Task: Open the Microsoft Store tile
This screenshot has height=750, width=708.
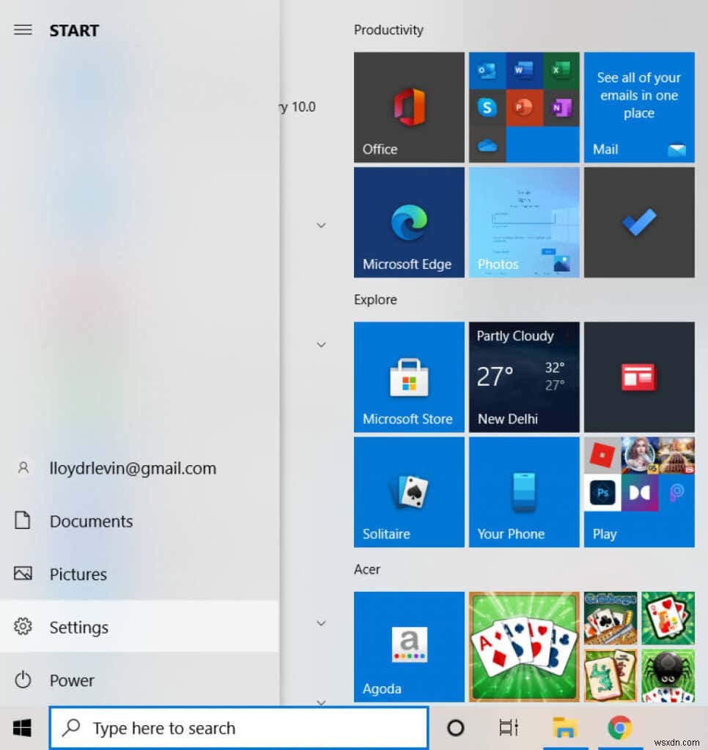Action: 408,376
